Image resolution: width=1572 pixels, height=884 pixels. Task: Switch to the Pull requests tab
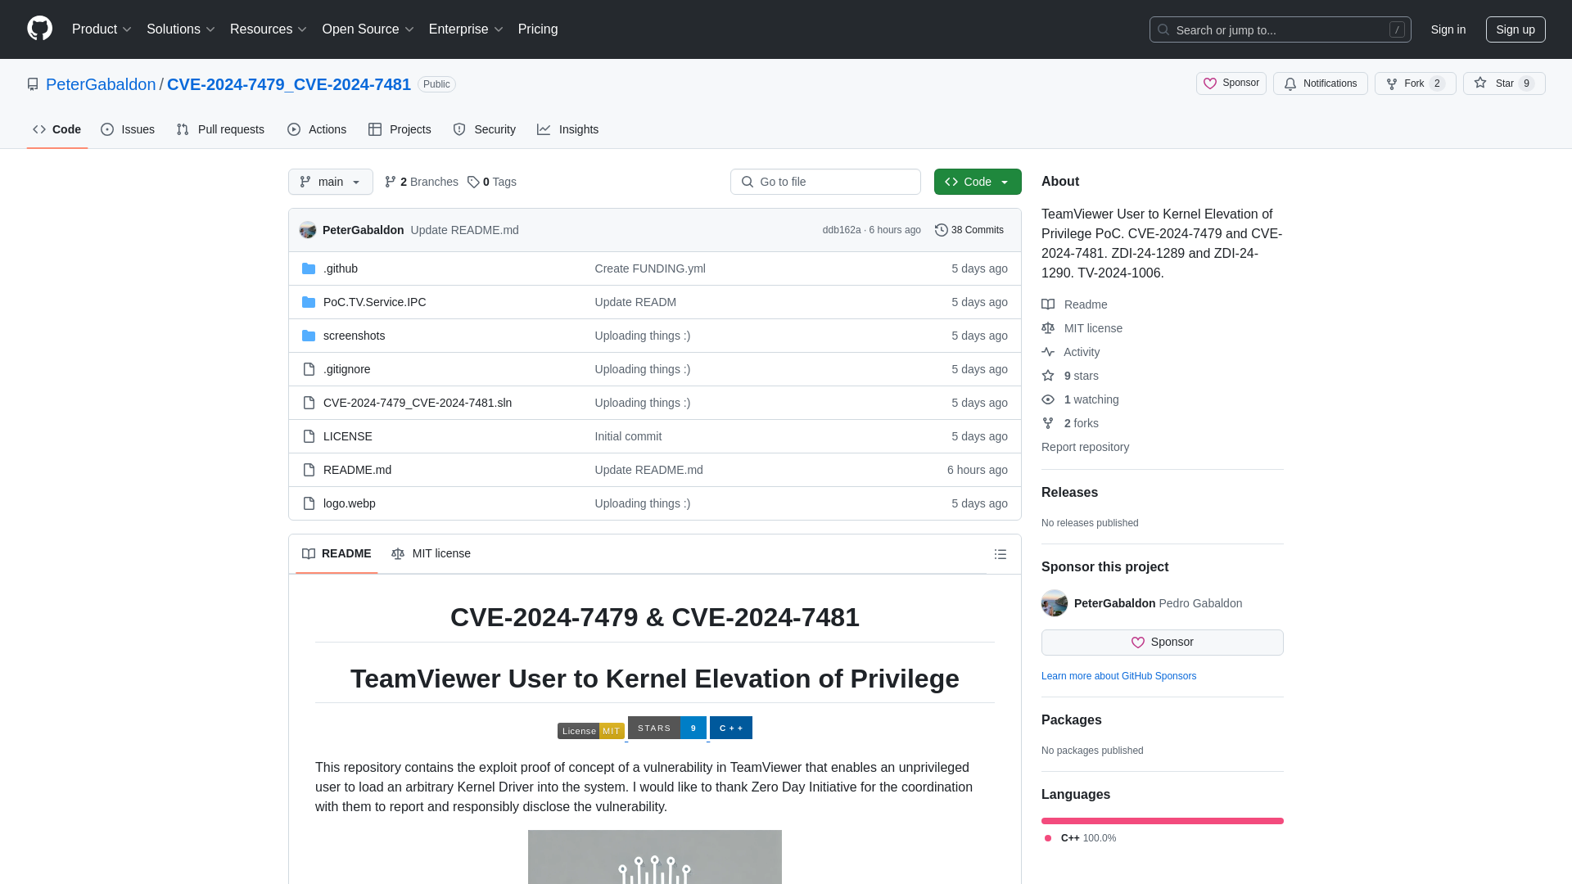coord(220,129)
